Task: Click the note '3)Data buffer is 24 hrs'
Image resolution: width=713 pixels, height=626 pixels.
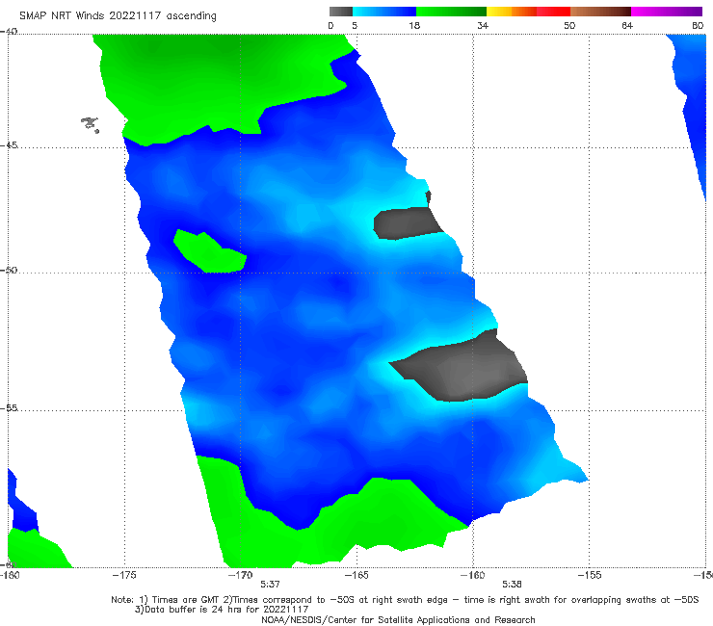Action: [222, 610]
